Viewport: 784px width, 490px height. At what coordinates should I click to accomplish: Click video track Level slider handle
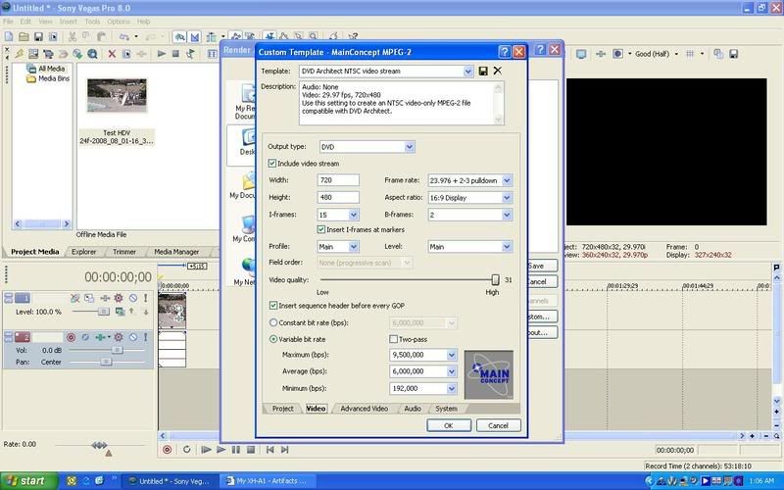tap(104, 312)
